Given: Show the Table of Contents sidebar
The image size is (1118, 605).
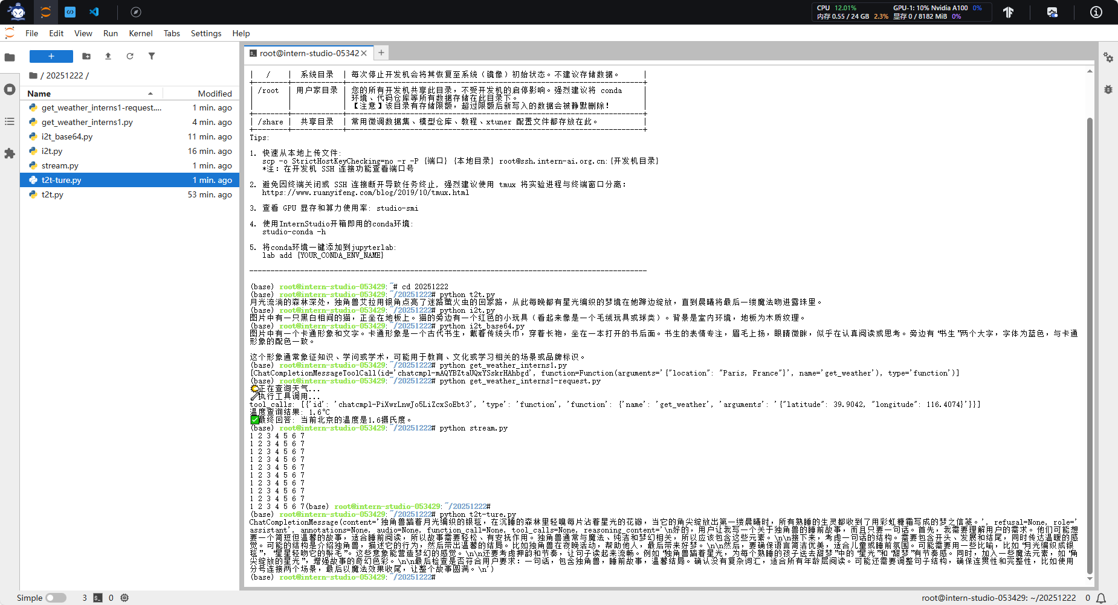Looking at the screenshot, I should point(10,121).
